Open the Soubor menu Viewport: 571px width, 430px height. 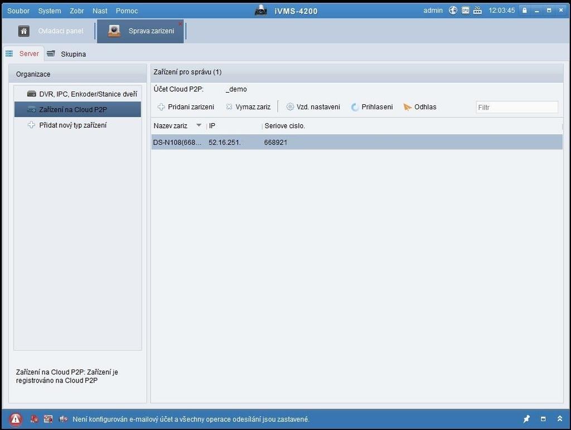(18, 11)
